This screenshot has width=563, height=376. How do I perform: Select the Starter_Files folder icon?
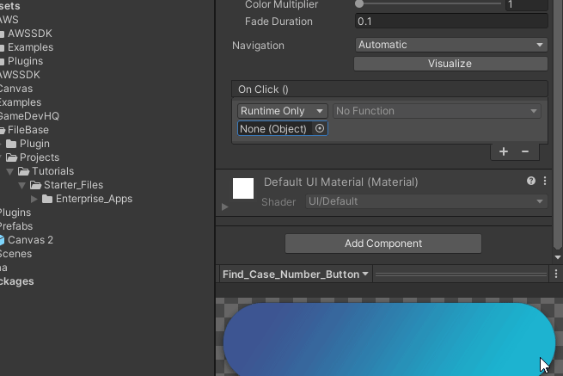pyautogui.click(x=35, y=185)
